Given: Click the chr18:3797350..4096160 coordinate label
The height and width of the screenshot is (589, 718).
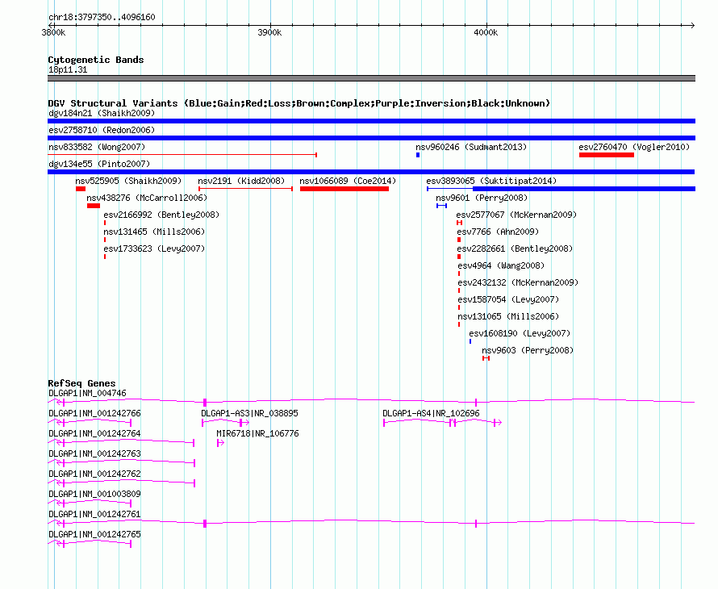Looking at the screenshot, I should click(x=102, y=17).
